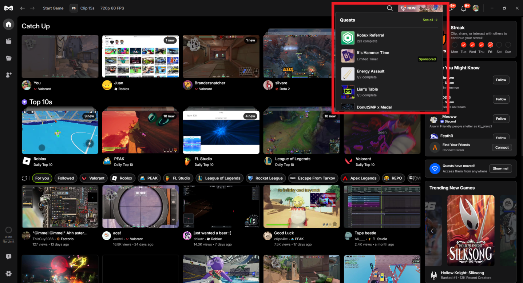Click the Medal logo icon

[x=8, y=8]
